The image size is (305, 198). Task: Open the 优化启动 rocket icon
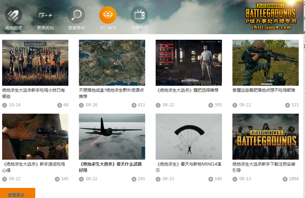14,15
